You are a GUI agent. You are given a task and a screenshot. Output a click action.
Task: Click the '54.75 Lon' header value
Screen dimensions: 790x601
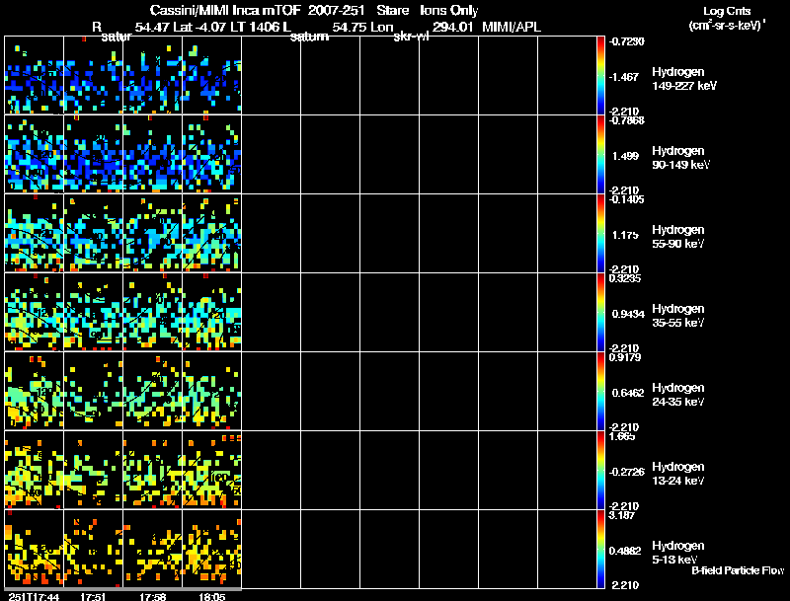click(x=362, y=27)
